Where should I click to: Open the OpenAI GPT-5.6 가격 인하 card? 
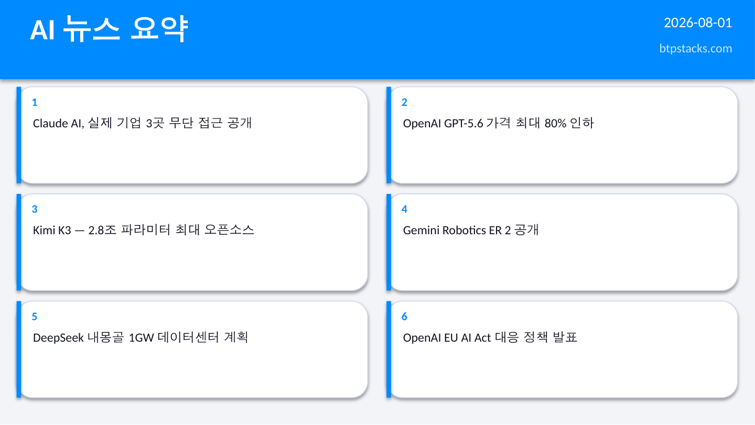click(x=562, y=135)
